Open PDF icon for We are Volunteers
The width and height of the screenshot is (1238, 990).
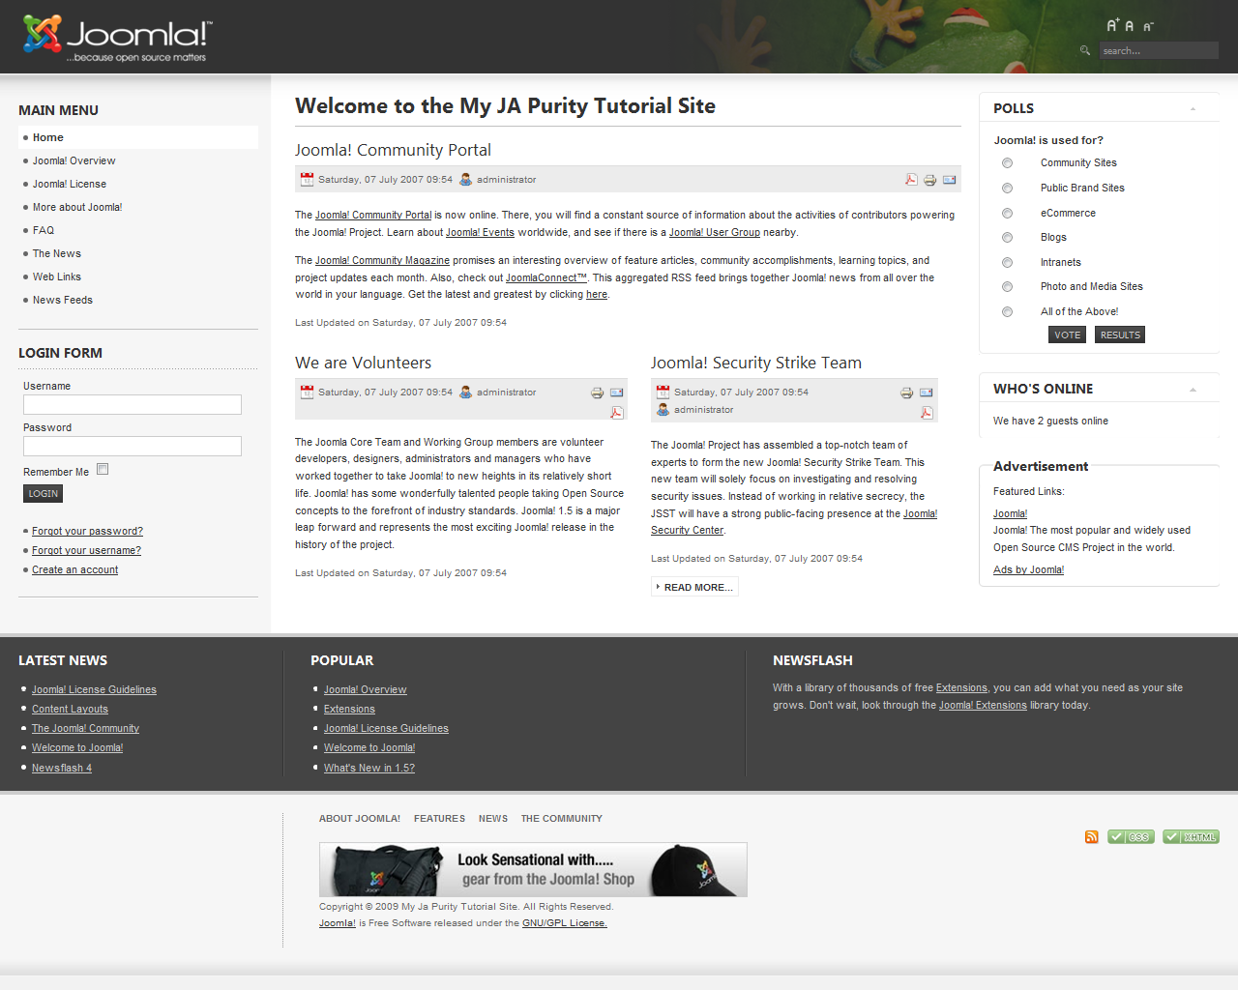point(617,413)
